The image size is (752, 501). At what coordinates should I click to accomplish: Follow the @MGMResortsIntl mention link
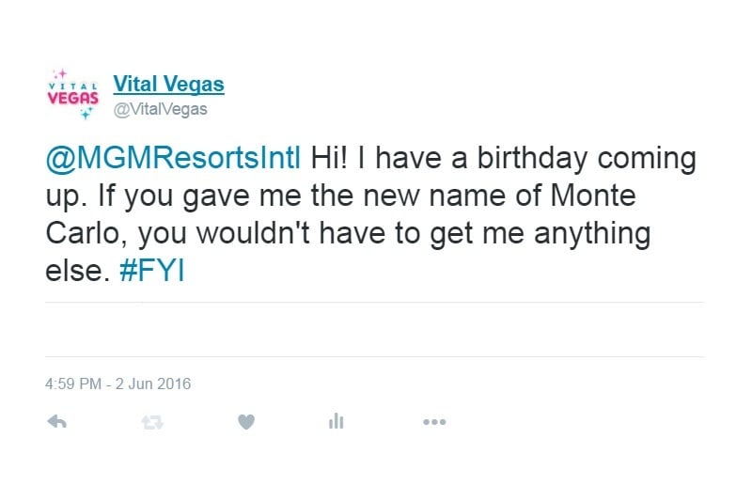[x=173, y=158]
